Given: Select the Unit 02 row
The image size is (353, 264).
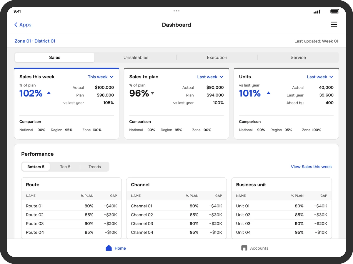Looking at the screenshot, I should (x=282, y=215).
